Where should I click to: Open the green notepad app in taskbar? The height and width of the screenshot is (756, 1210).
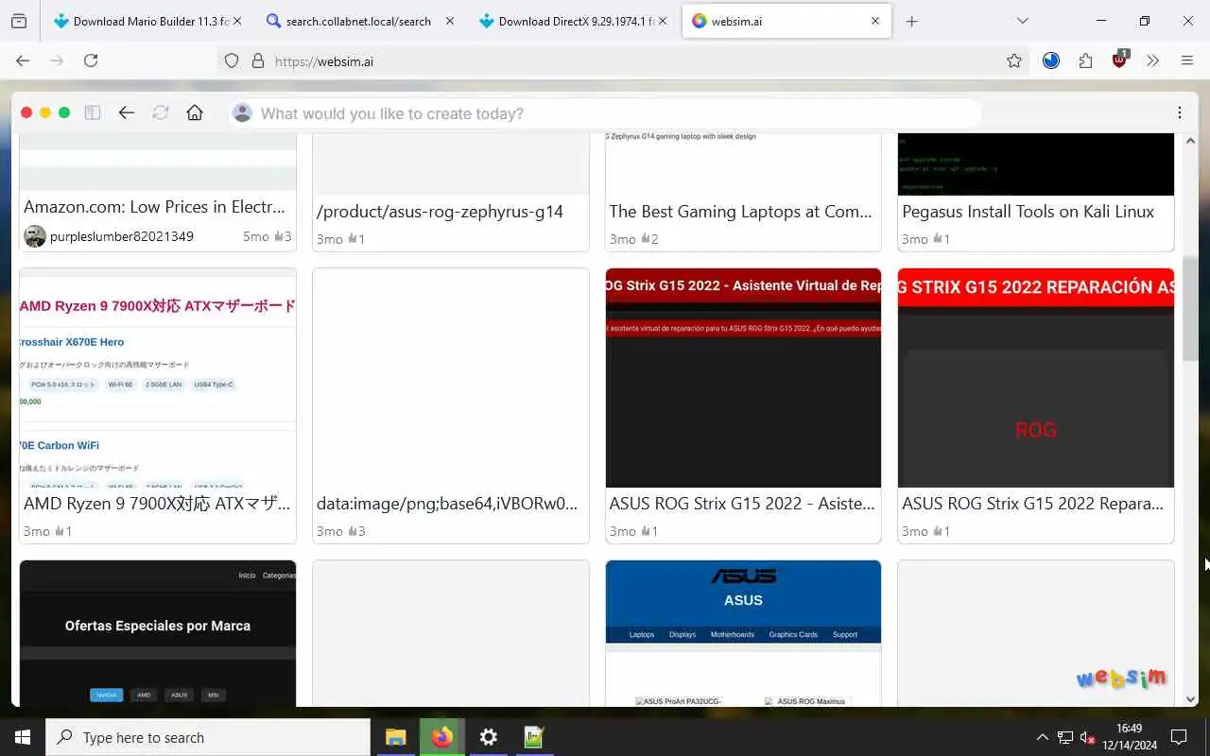tap(534, 737)
